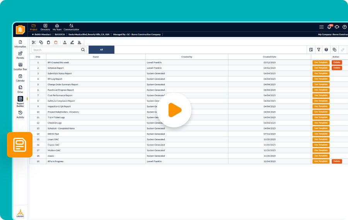Image resolution: width=348 pixels, height=220 pixels.
Task: Click Use Template for Submittals Status Report
Action: [x=321, y=73]
